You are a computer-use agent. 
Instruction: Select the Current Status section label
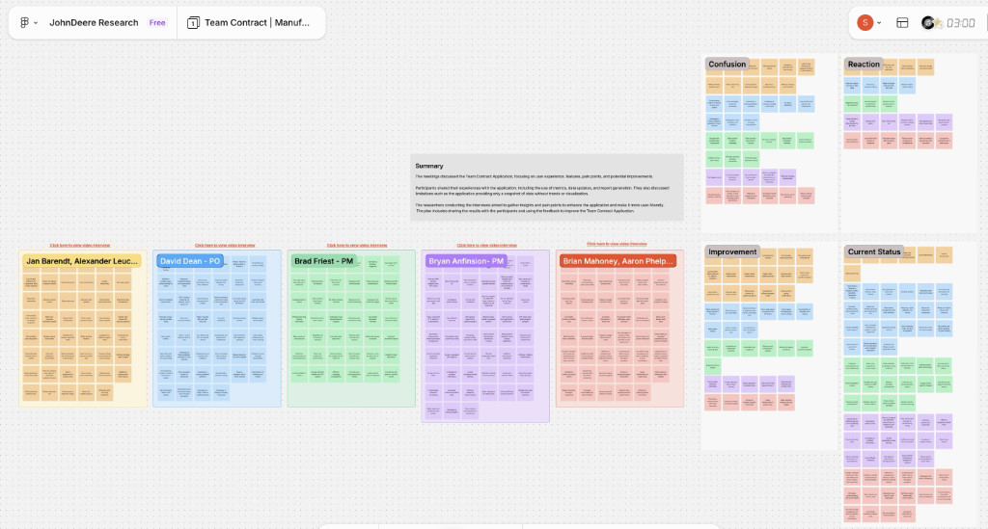[x=874, y=251]
